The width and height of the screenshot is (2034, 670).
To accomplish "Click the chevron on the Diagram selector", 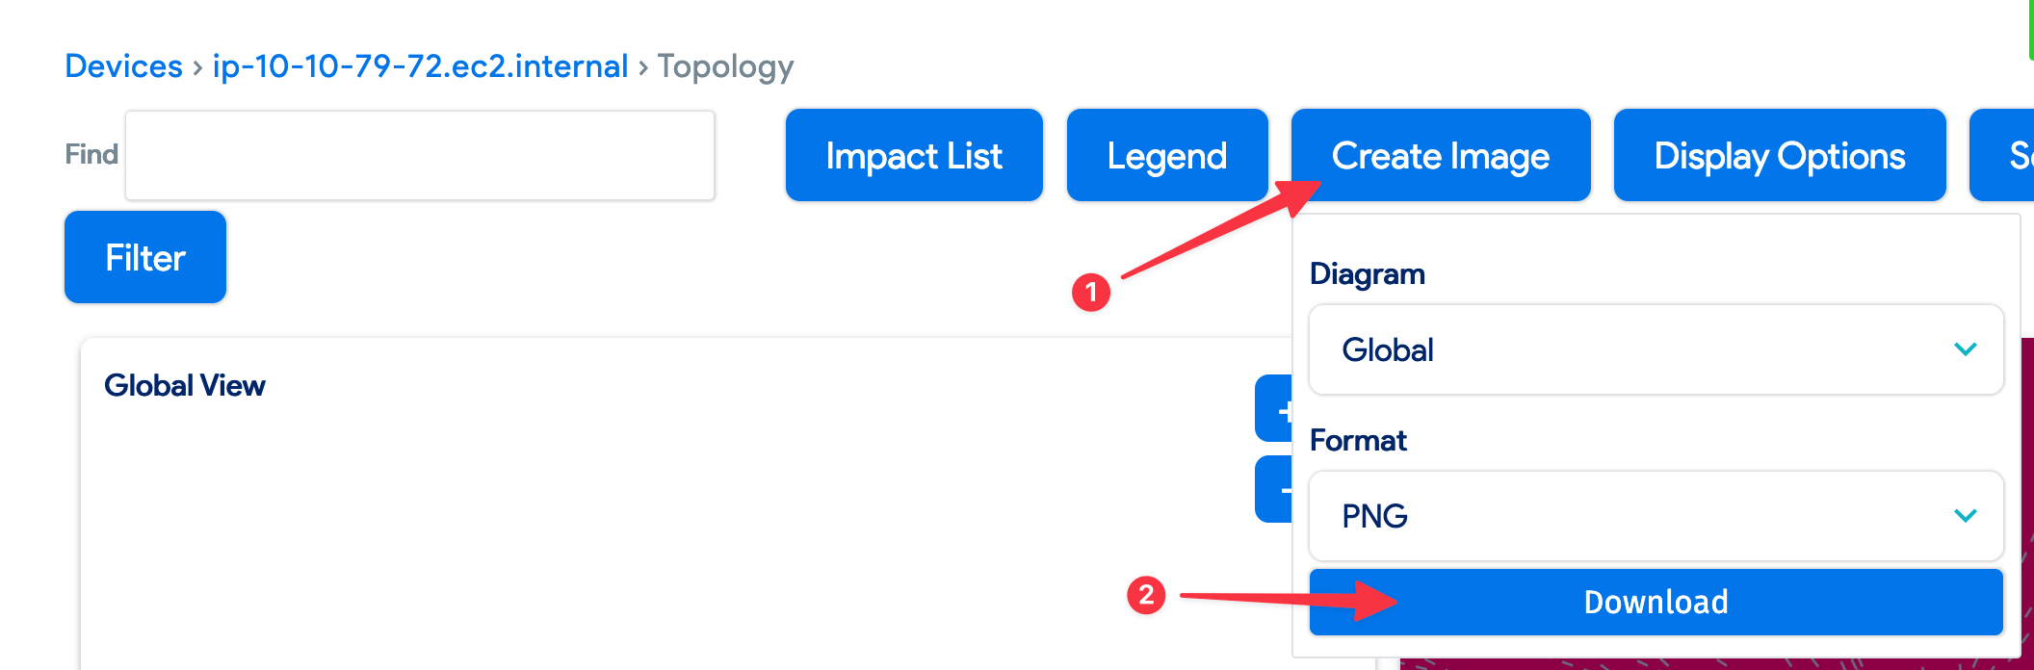I will (x=1965, y=350).
